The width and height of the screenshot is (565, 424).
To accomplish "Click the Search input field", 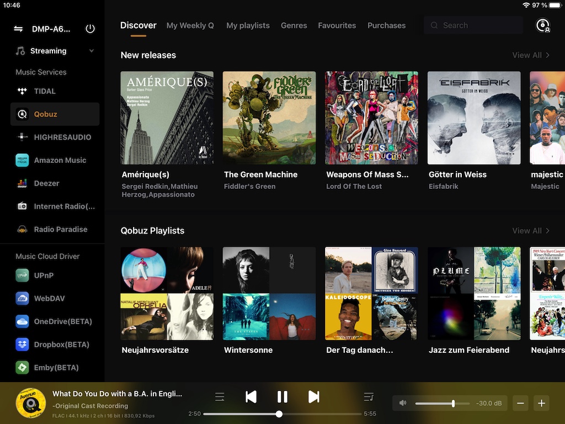I will [473, 25].
